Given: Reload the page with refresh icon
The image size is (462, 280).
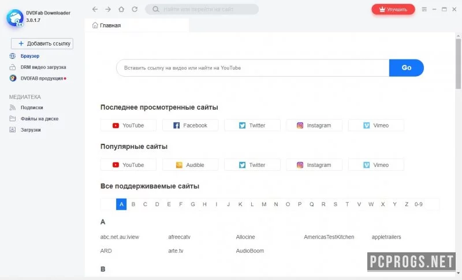Looking at the screenshot, I should coord(135,9).
